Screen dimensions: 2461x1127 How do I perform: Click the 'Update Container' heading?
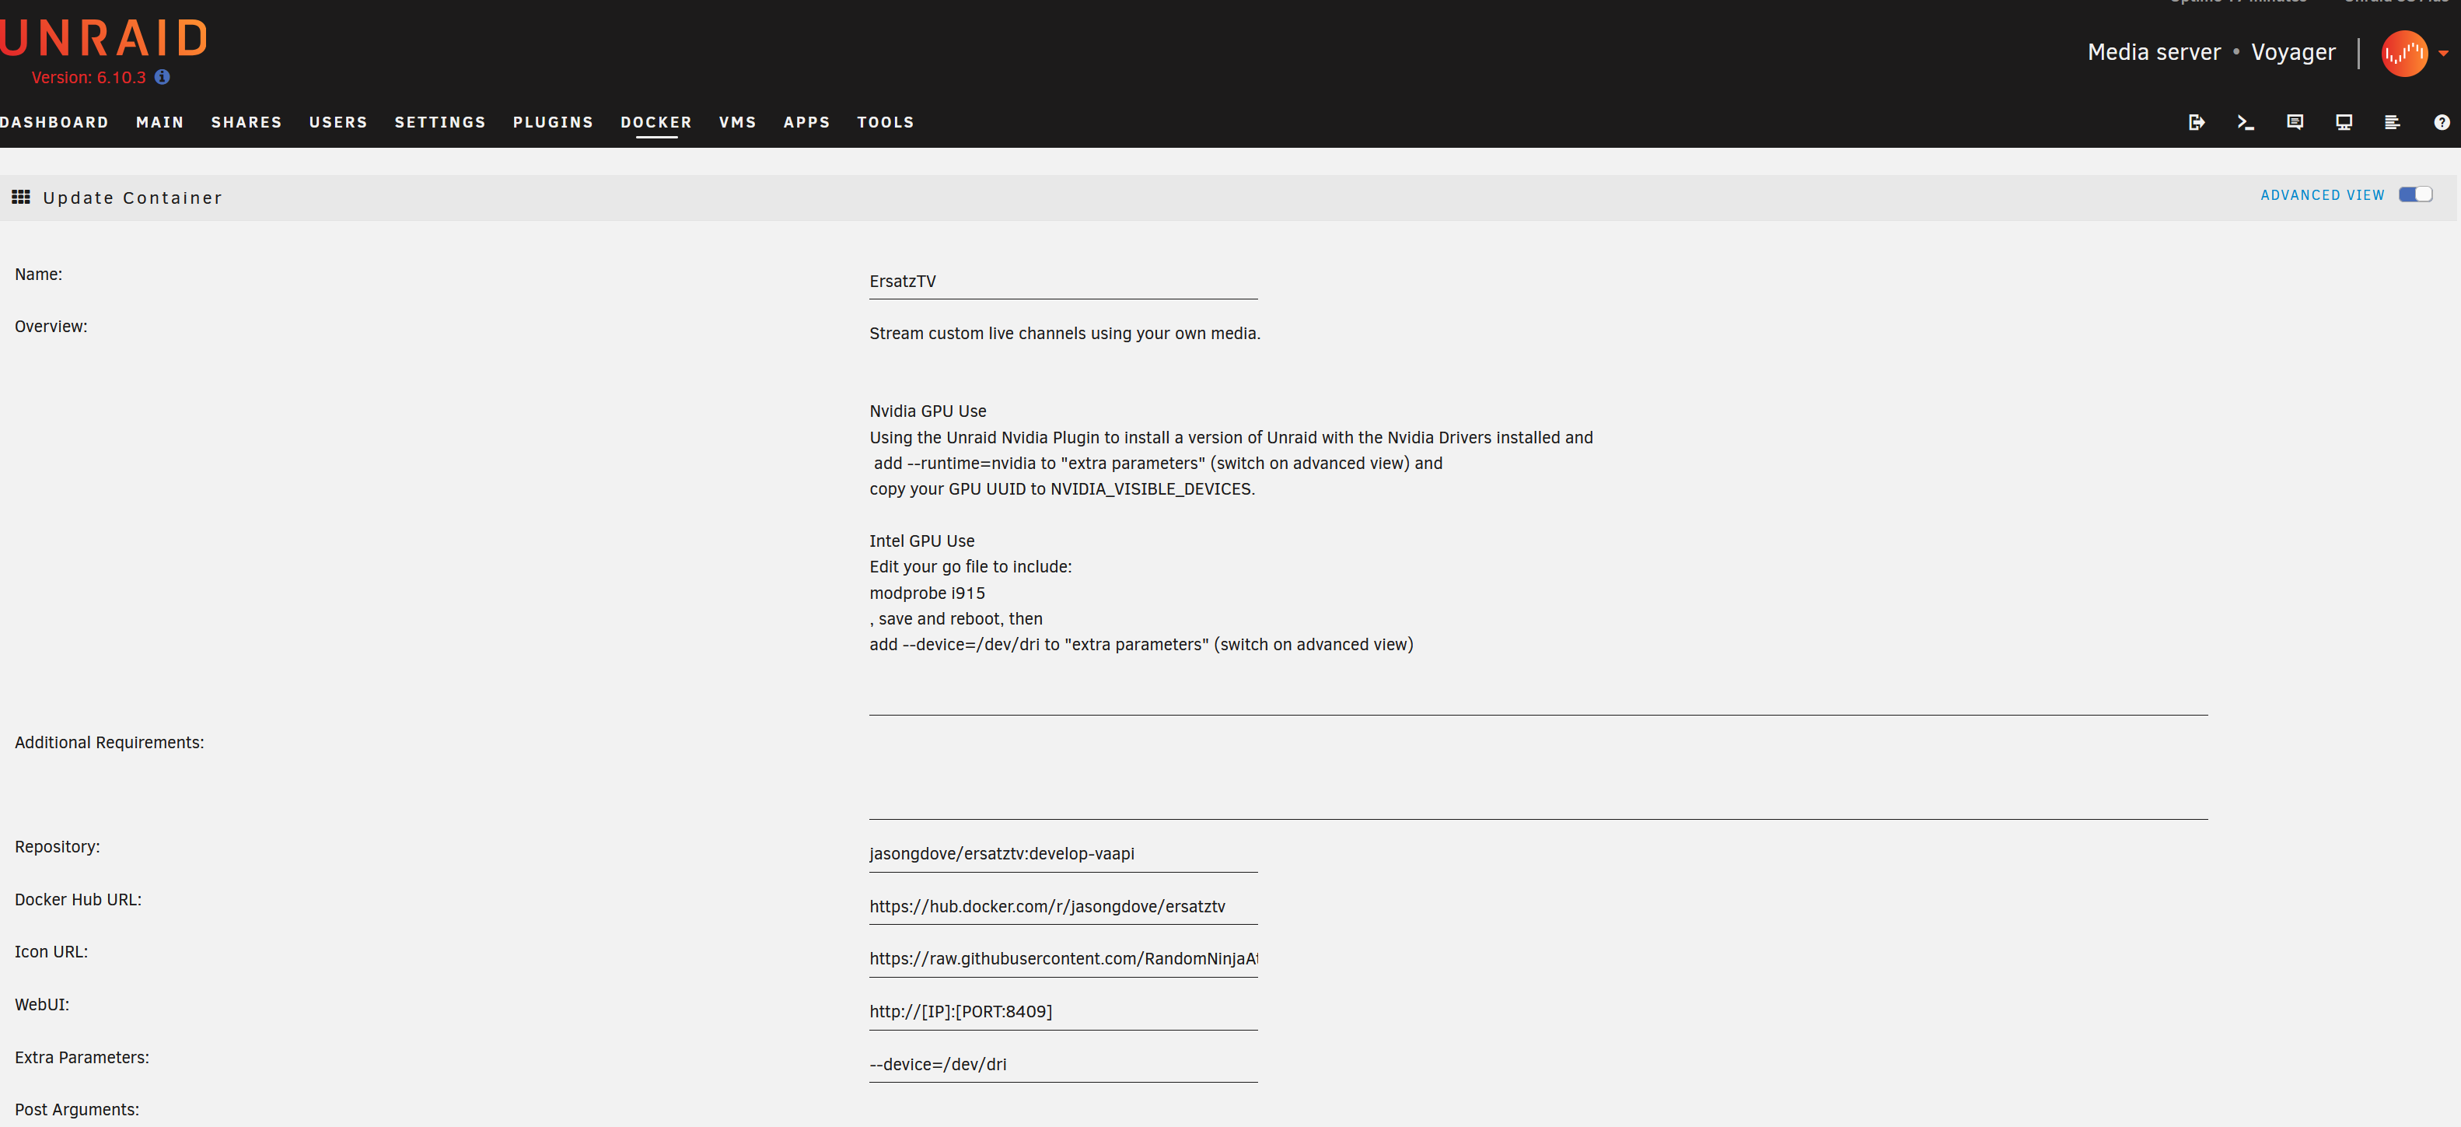(x=132, y=198)
